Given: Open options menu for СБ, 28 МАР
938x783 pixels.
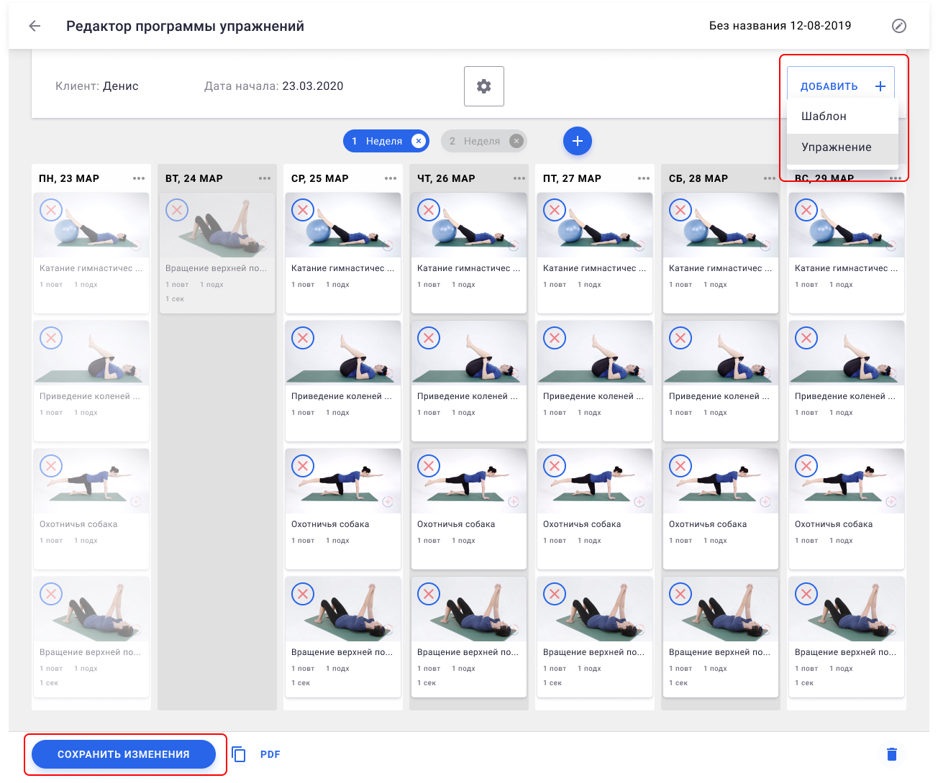Looking at the screenshot, I should (770, 178).
